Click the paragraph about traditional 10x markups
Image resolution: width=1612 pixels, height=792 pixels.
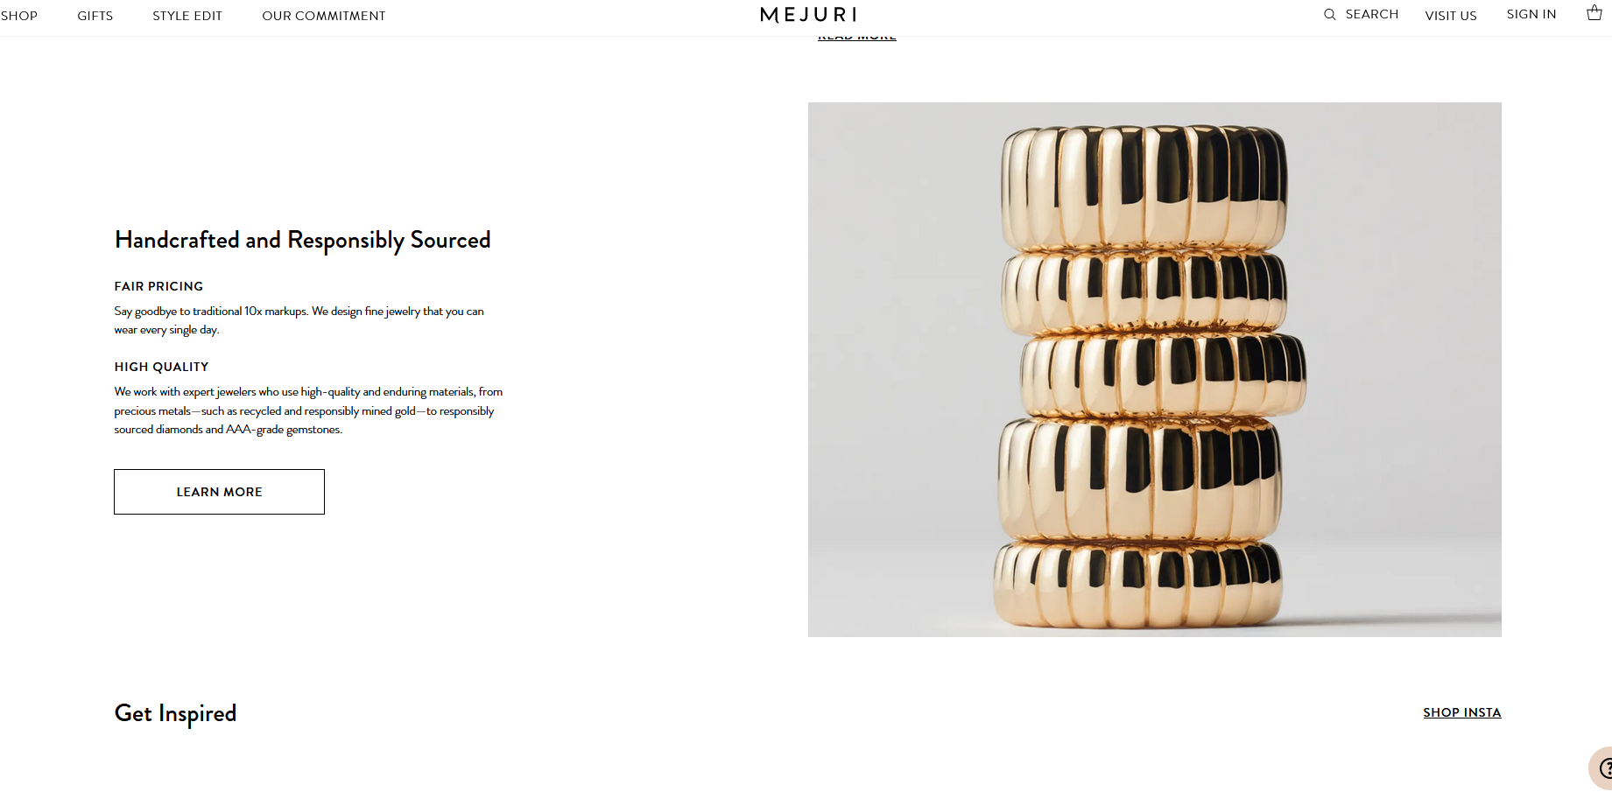coord(299,320)
